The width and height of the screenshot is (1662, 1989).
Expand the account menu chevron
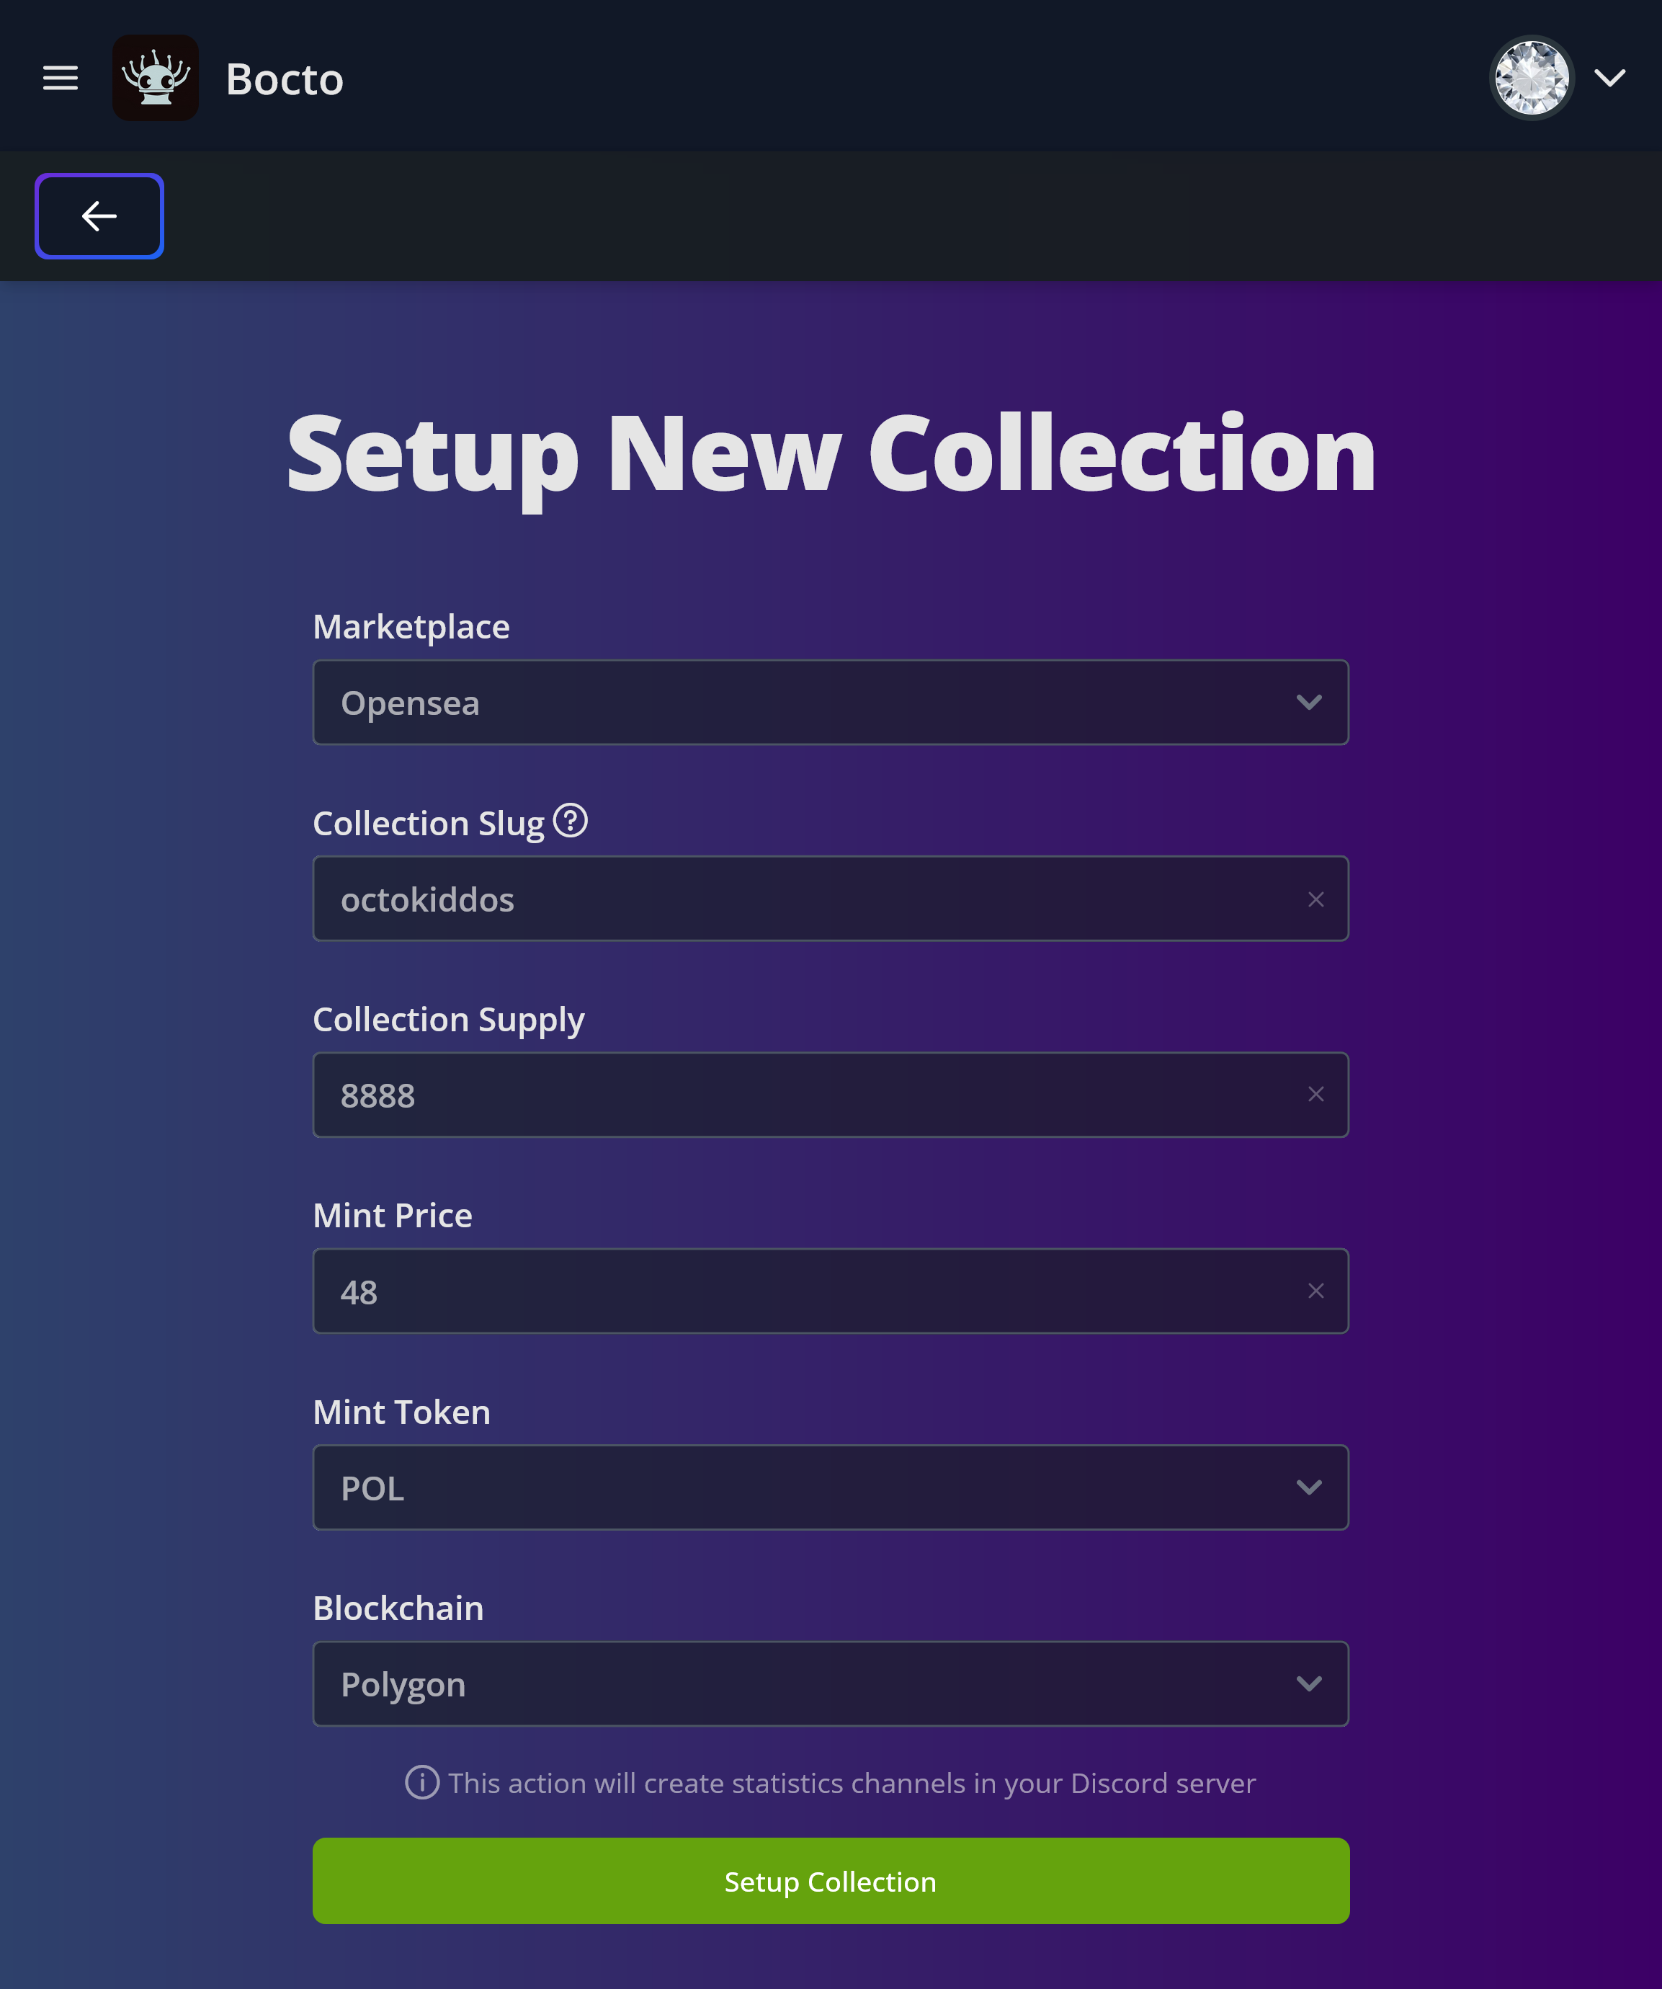pyautogui.click(x=1609, y=78)
